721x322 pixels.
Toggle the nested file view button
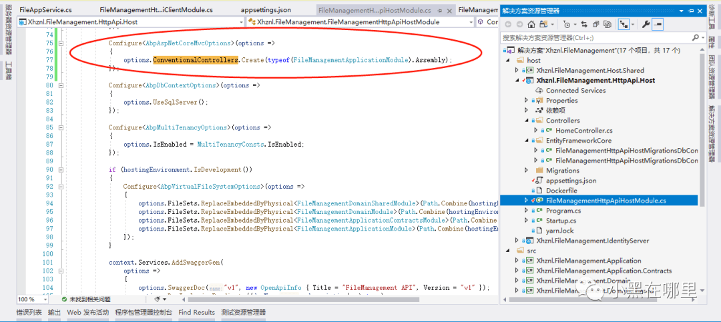[624, 24]
